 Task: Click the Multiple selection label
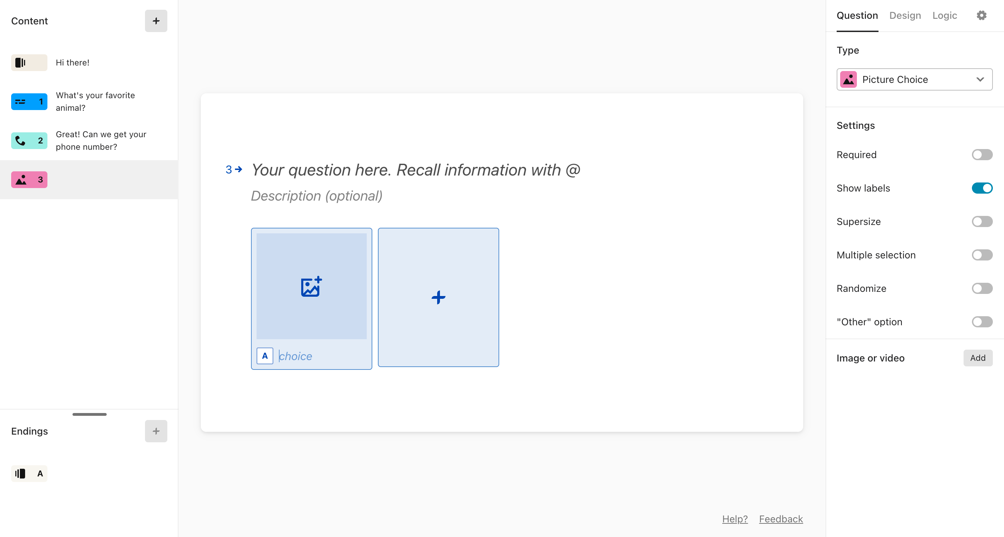click(x=876, y=255)
